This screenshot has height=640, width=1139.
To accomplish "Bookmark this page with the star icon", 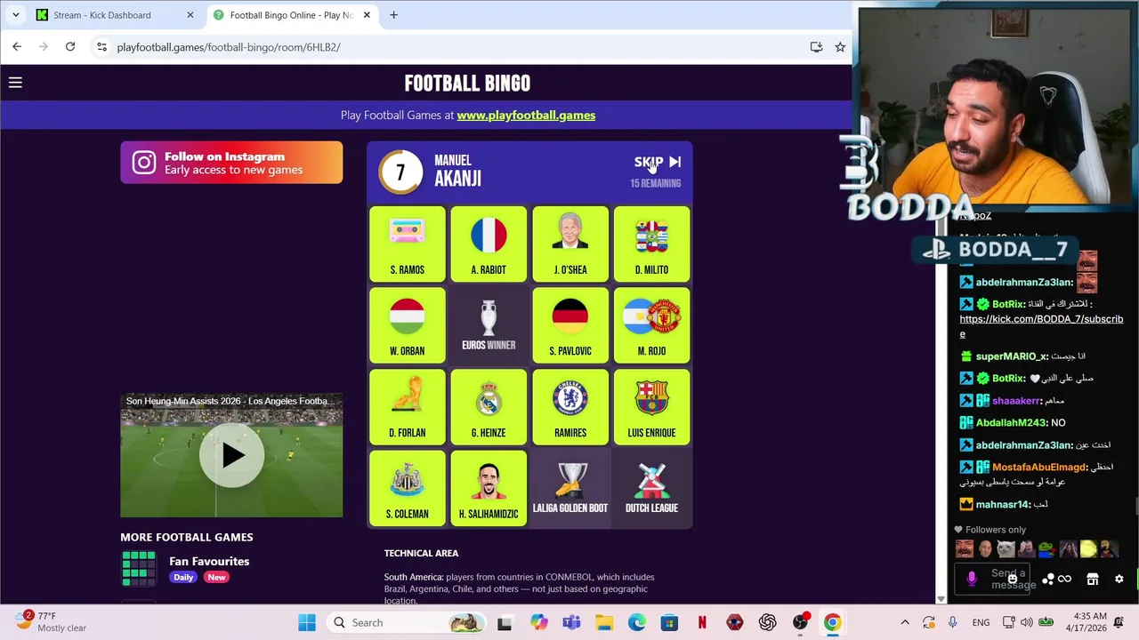I will 840,47.
